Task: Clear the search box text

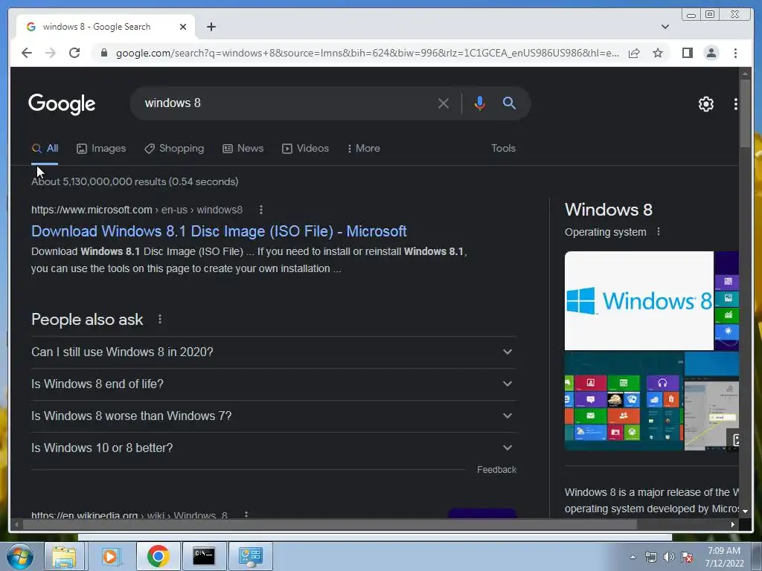Action: coord(443,103)
